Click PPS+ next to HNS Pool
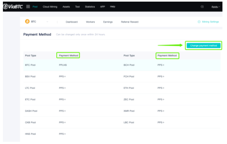The width and height of the screenshot is (227, 144). pyautogui.click(x=62, y=134)
